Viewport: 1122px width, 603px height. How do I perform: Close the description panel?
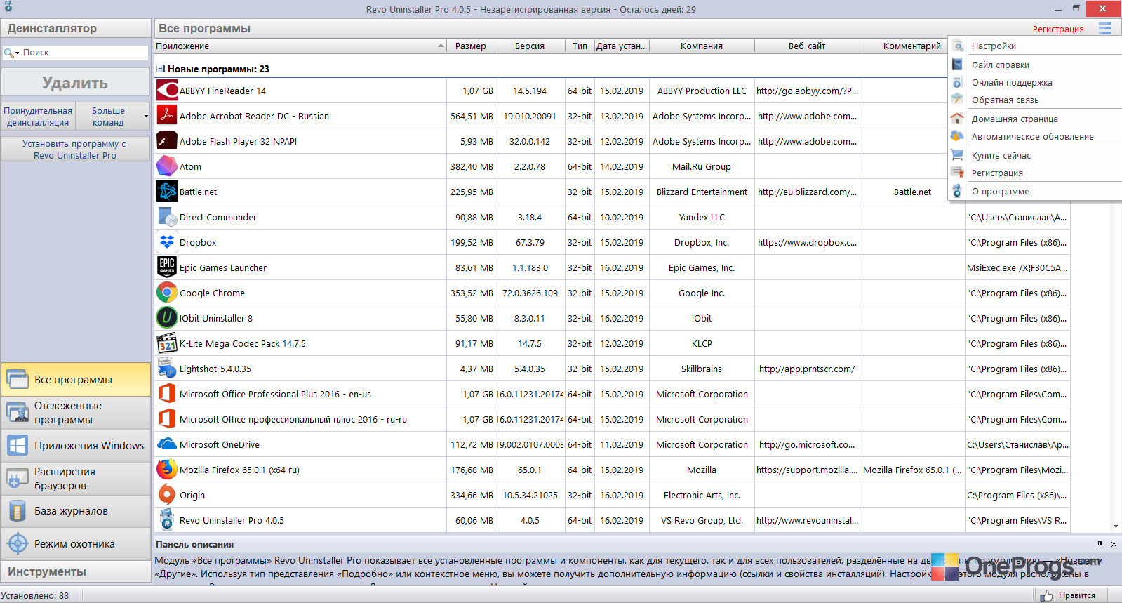tap(1114, 544)
